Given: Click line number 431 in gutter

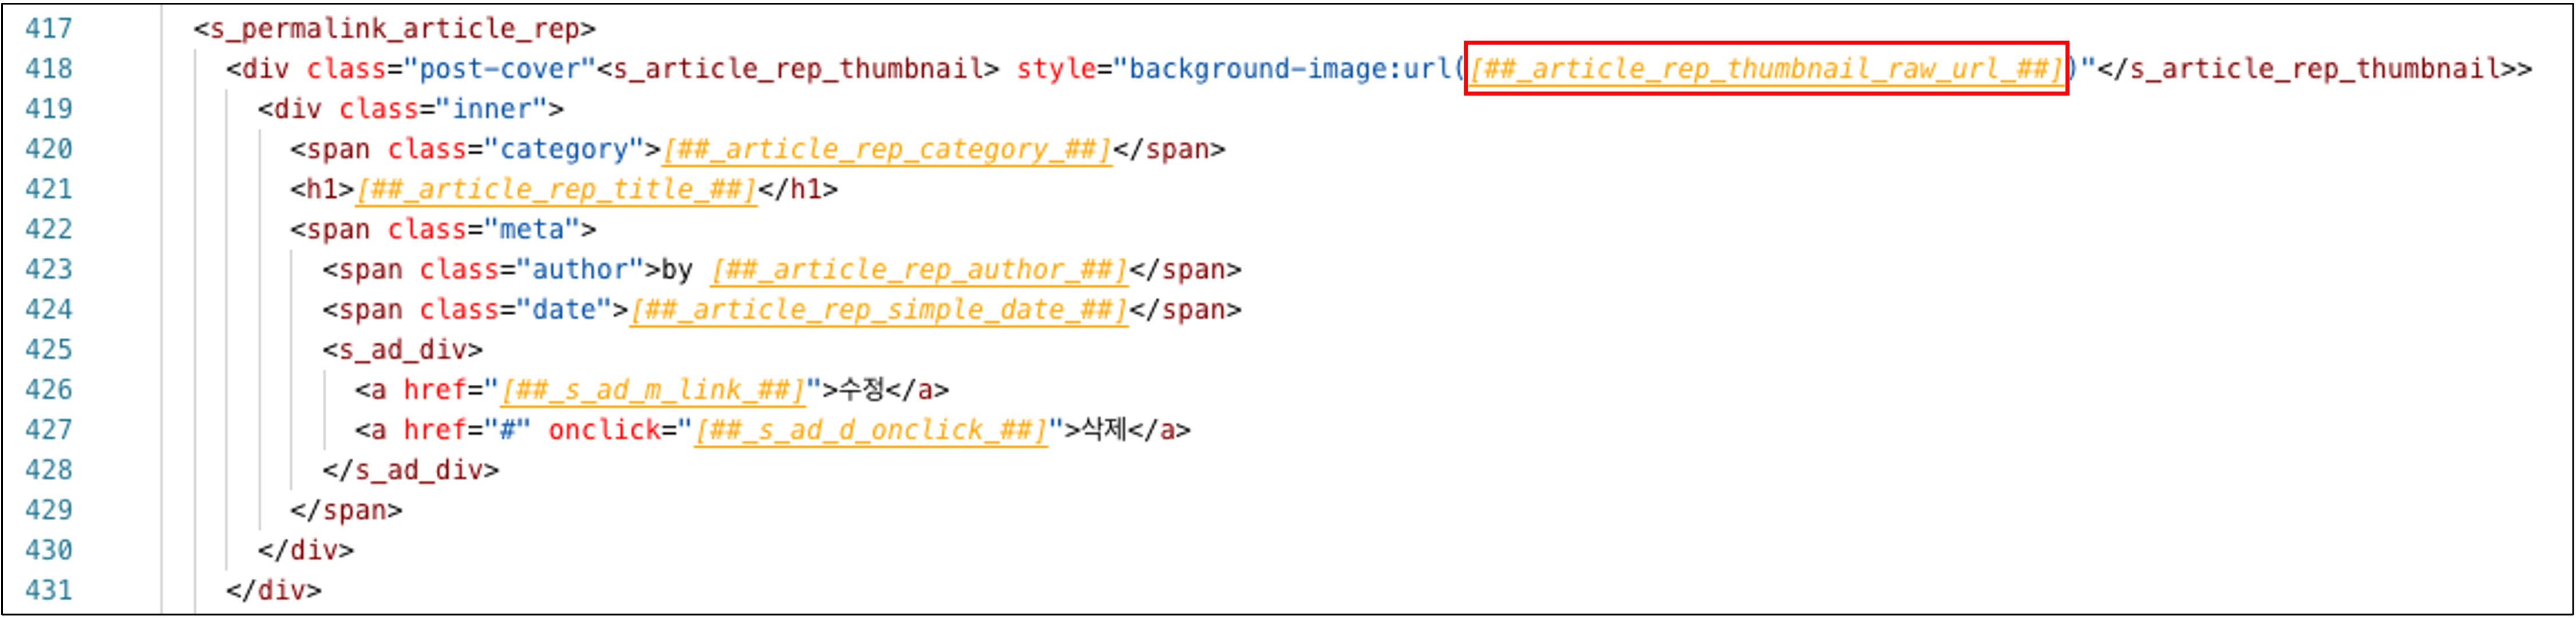Looking at the screenshot, I should tap(48, 590).
